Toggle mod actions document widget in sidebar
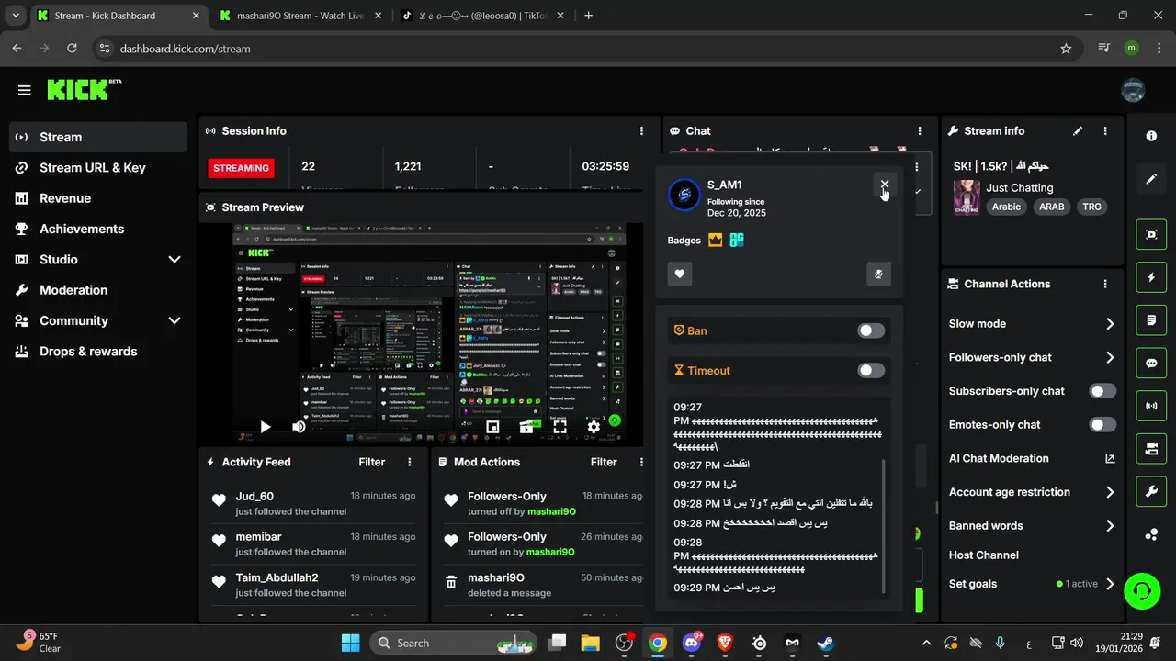1176x661 pixels. click(x=1151, y=320)
